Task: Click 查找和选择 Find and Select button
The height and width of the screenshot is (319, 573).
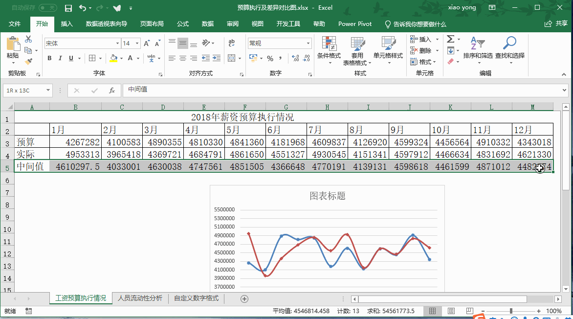Action: point(510,50)
